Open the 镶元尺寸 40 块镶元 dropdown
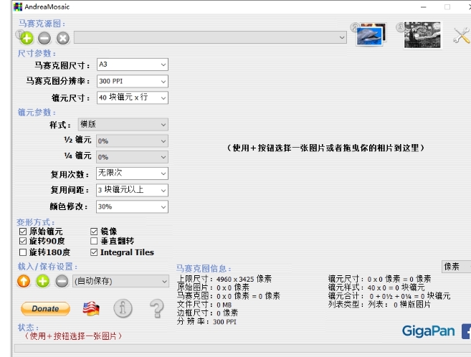Screen dimensions: 471x357 click(x=133, y=98)
